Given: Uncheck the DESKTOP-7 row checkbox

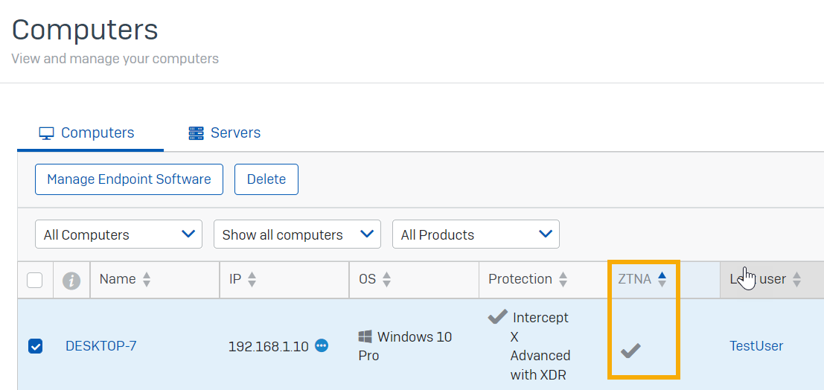Looking at the screenshot, I should (35, 346).
